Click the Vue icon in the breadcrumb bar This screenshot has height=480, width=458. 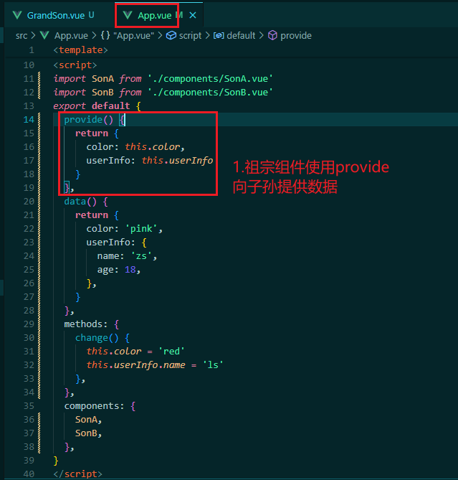[44, 35]
